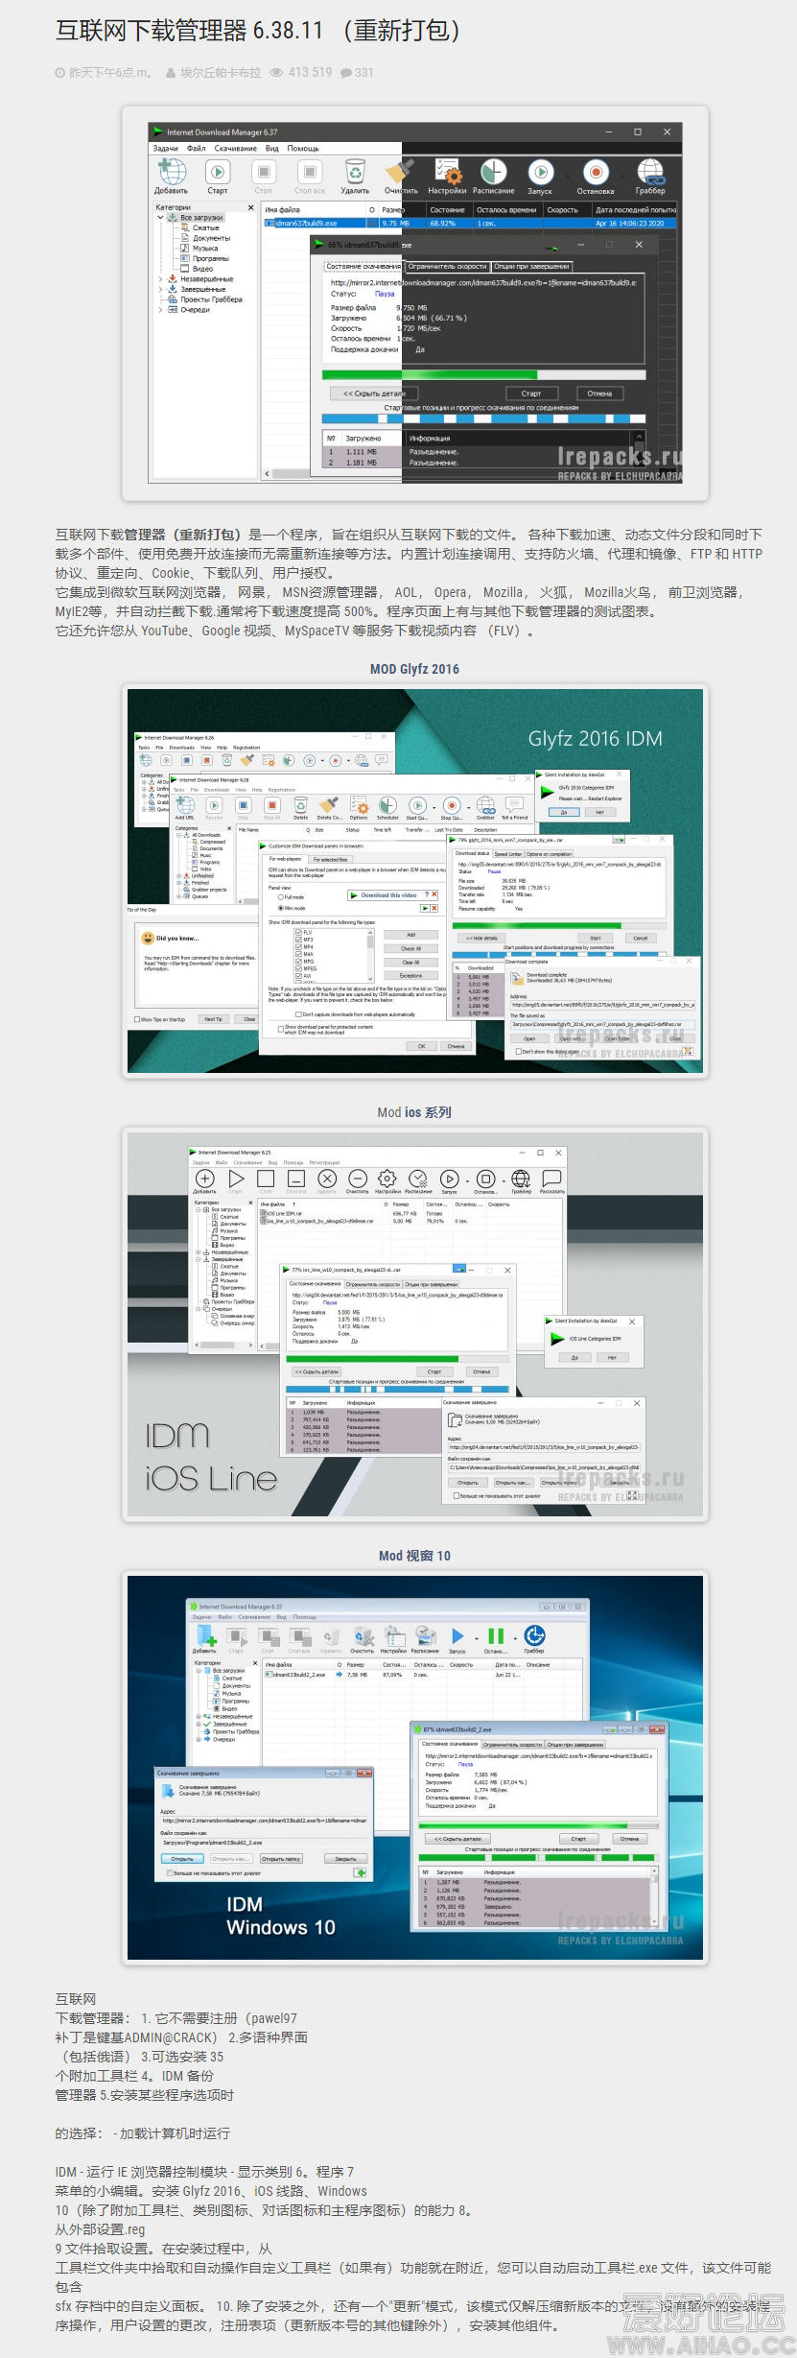Select Музыка category in IDM 6.37 tree
This screenshot has height=2358, width=797.
(x=205, y=249)
